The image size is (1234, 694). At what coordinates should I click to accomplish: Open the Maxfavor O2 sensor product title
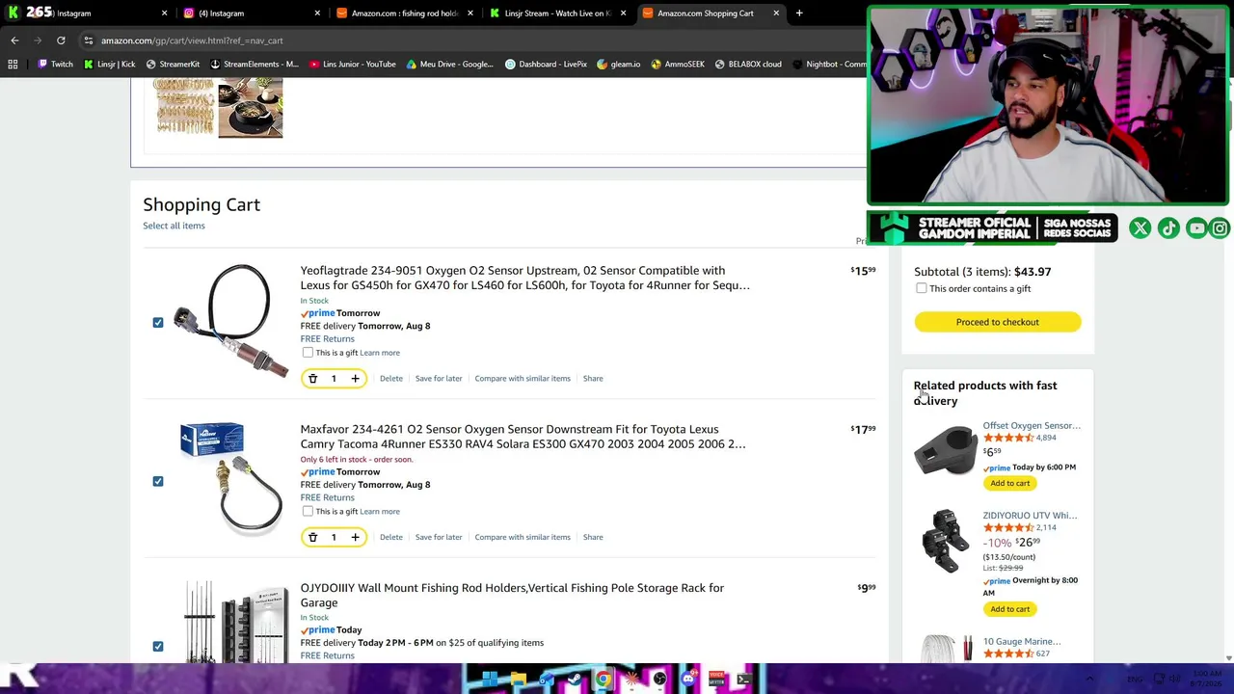coord(523,437)
